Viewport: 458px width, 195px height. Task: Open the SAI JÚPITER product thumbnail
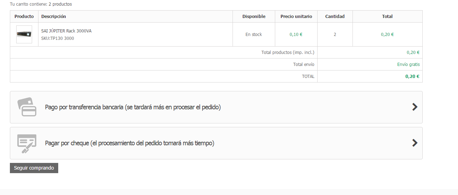point(24,35)
